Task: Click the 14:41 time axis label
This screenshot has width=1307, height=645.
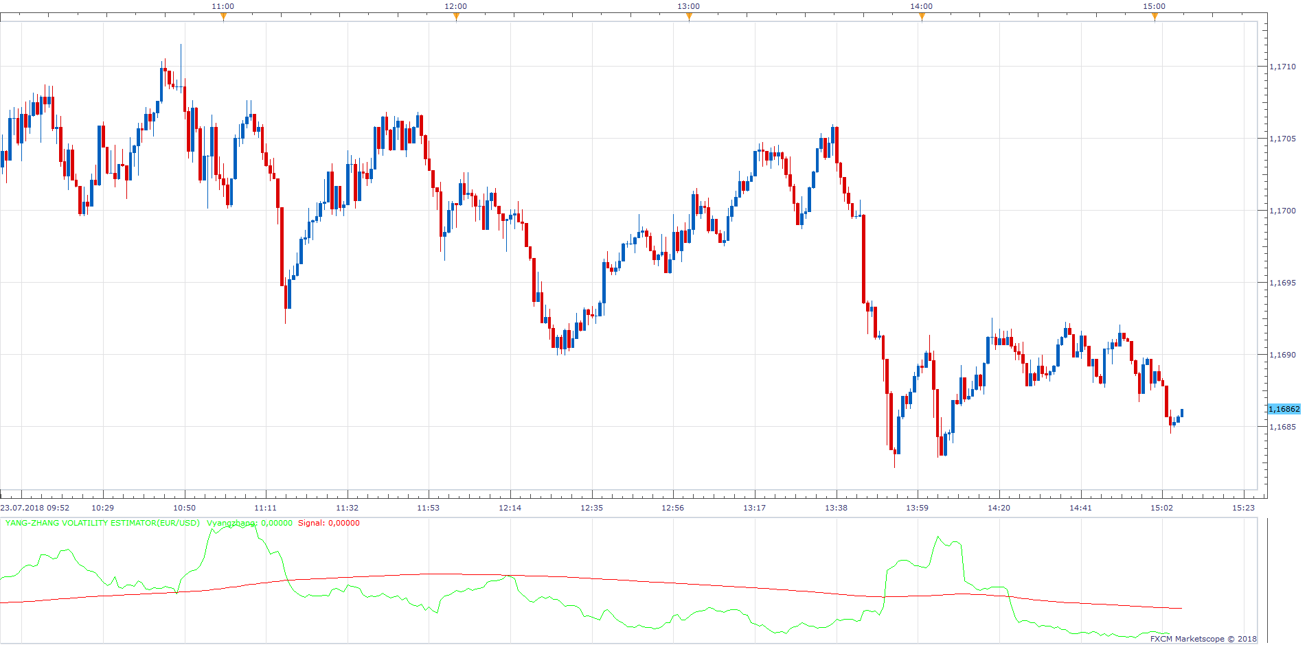Action: coord(1080,508)
